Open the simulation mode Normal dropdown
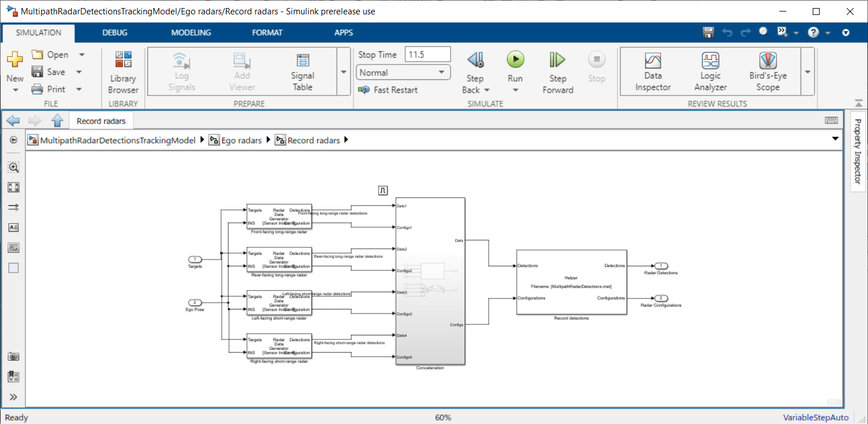This screenshot has width=868, height=424. pos(403,72)
